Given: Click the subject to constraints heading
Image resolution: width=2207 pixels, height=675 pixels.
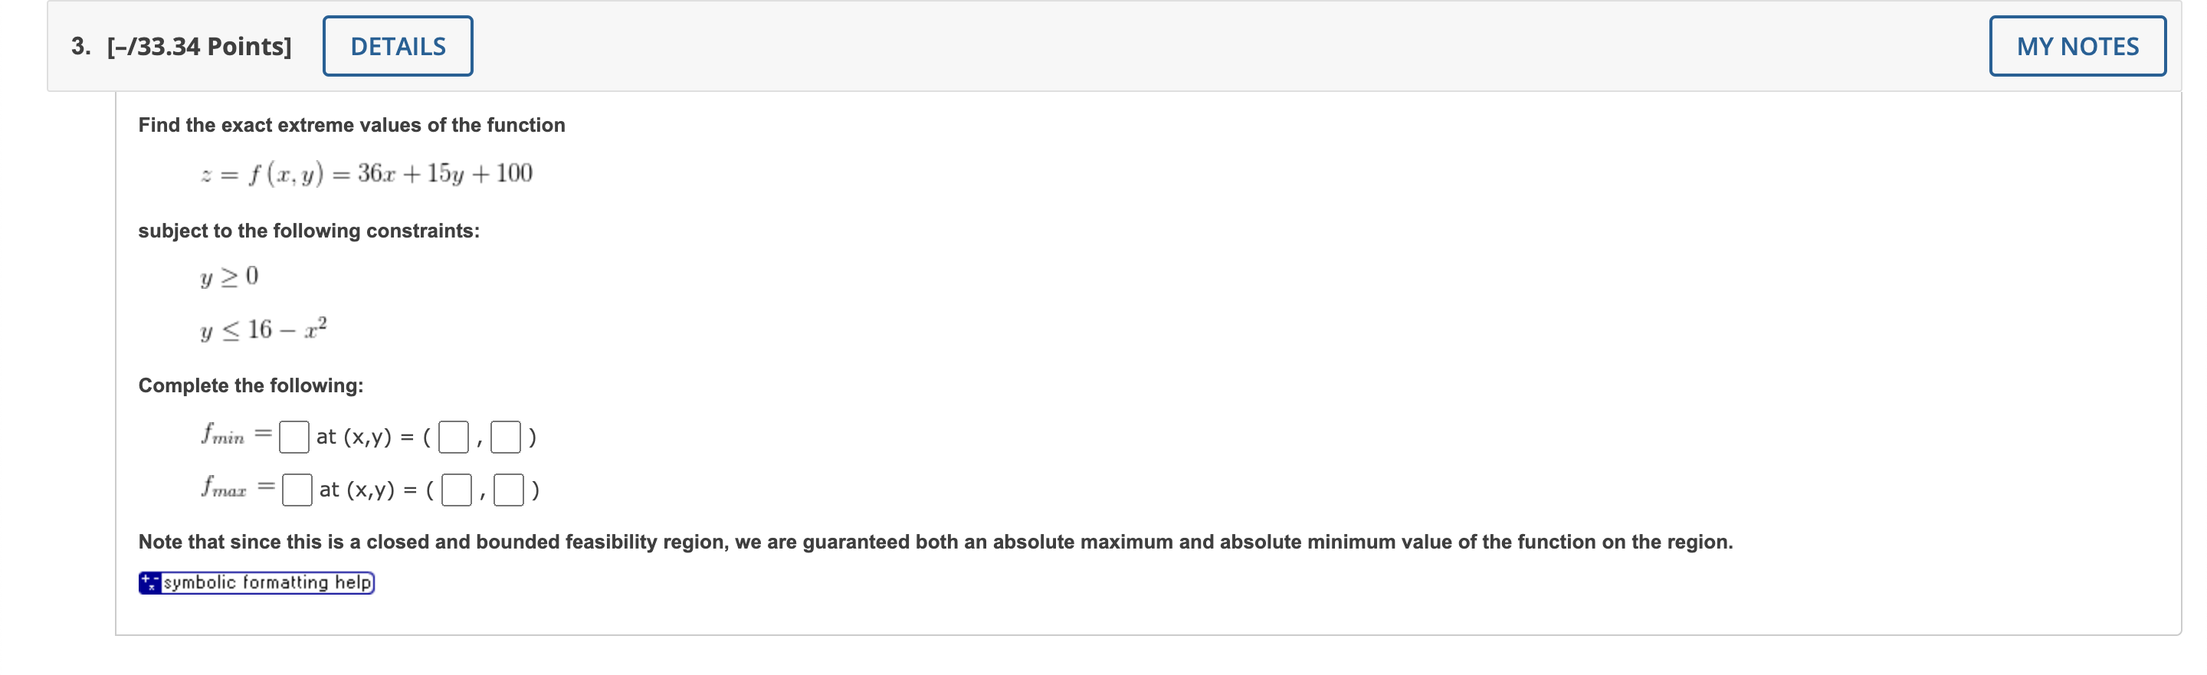Looking at the screenshot, I should coord(308,229).
